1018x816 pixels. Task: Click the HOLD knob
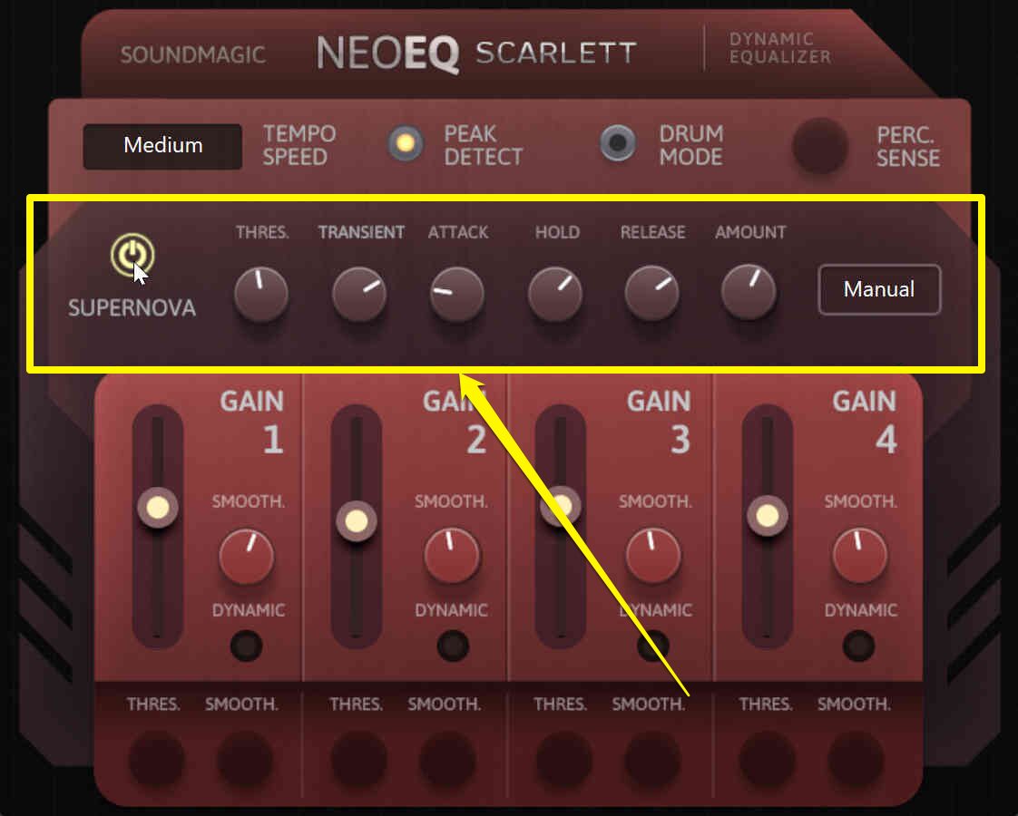coord(554,294)
